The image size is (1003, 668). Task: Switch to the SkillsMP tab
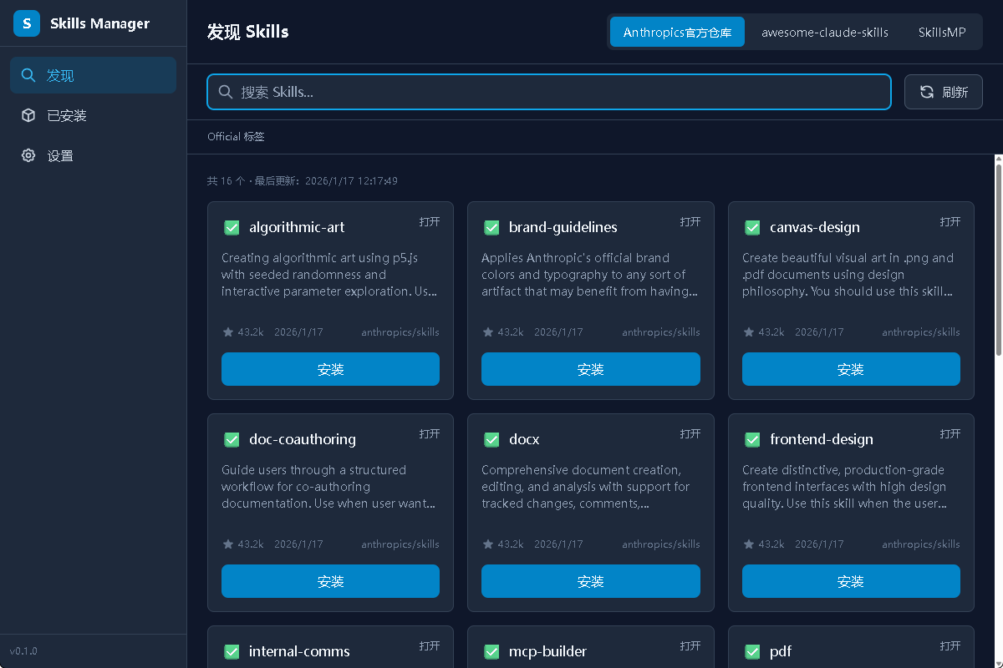coord(941,33)
